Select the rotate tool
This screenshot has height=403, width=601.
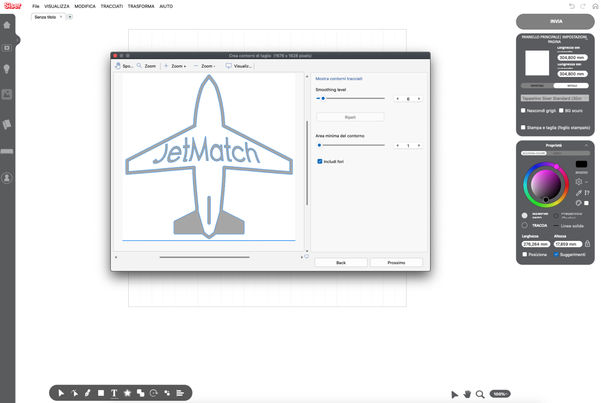pos(154,393)
